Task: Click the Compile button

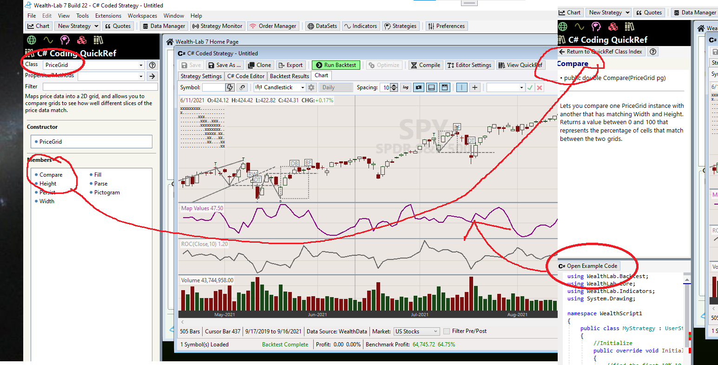Action: [x=425, y=65]
